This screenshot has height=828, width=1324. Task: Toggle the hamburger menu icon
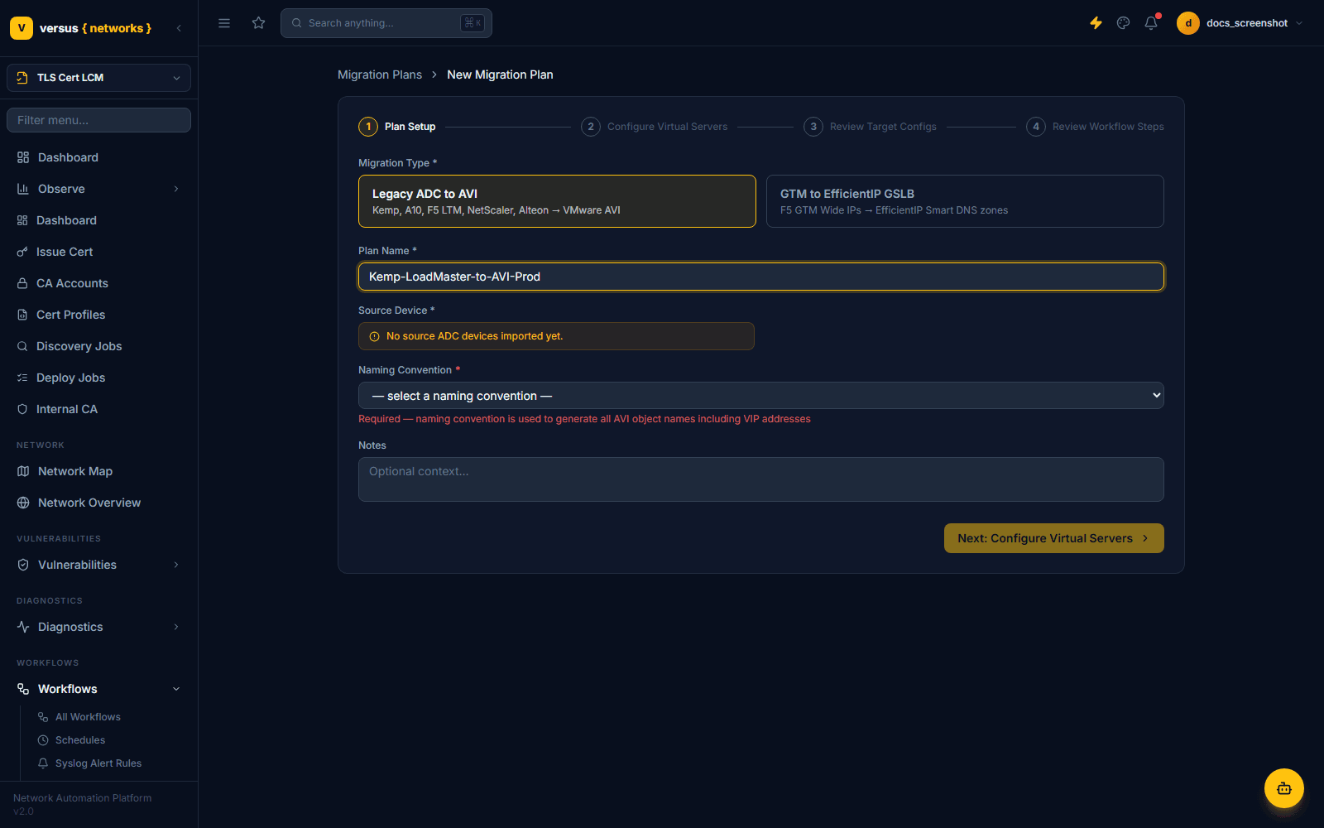pos(224,23)
